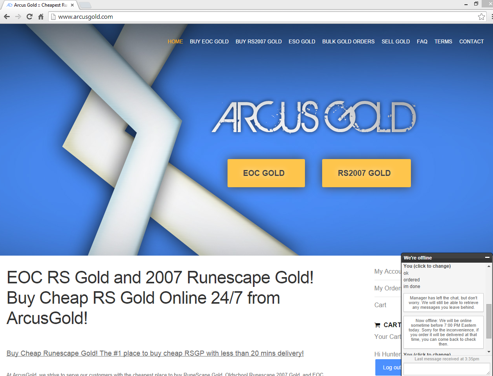Image resolution: width=493 pixels, height=376 pixels.
Task: Reload the page with the refresh icon
Action: [x=29, y=16]
